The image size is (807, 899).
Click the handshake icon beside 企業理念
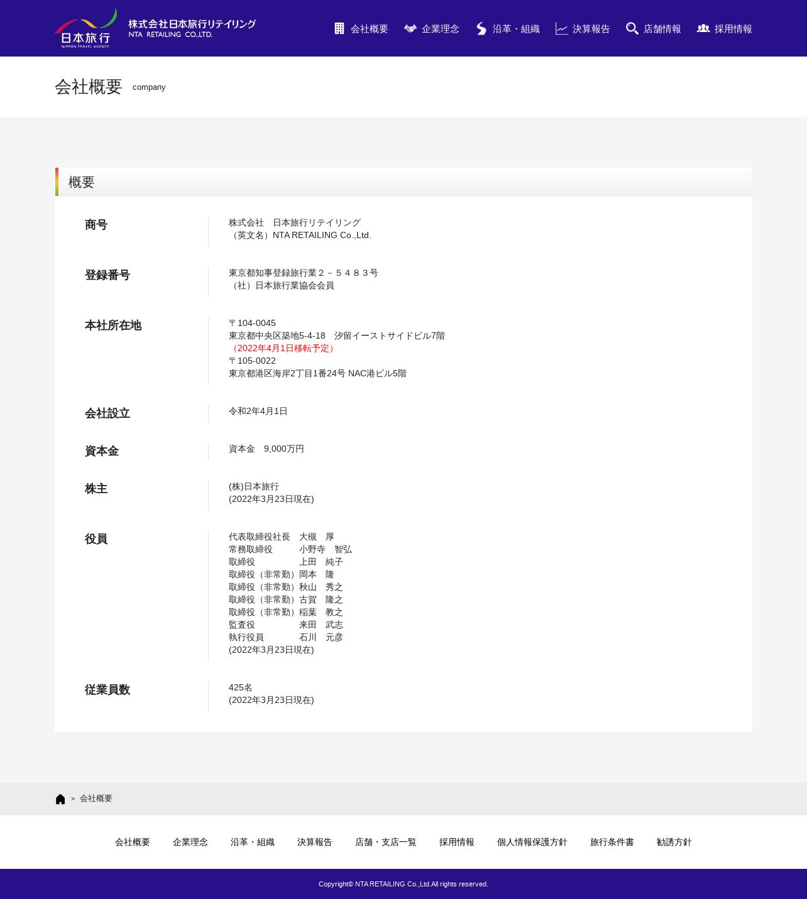click(x=410, y=29)
